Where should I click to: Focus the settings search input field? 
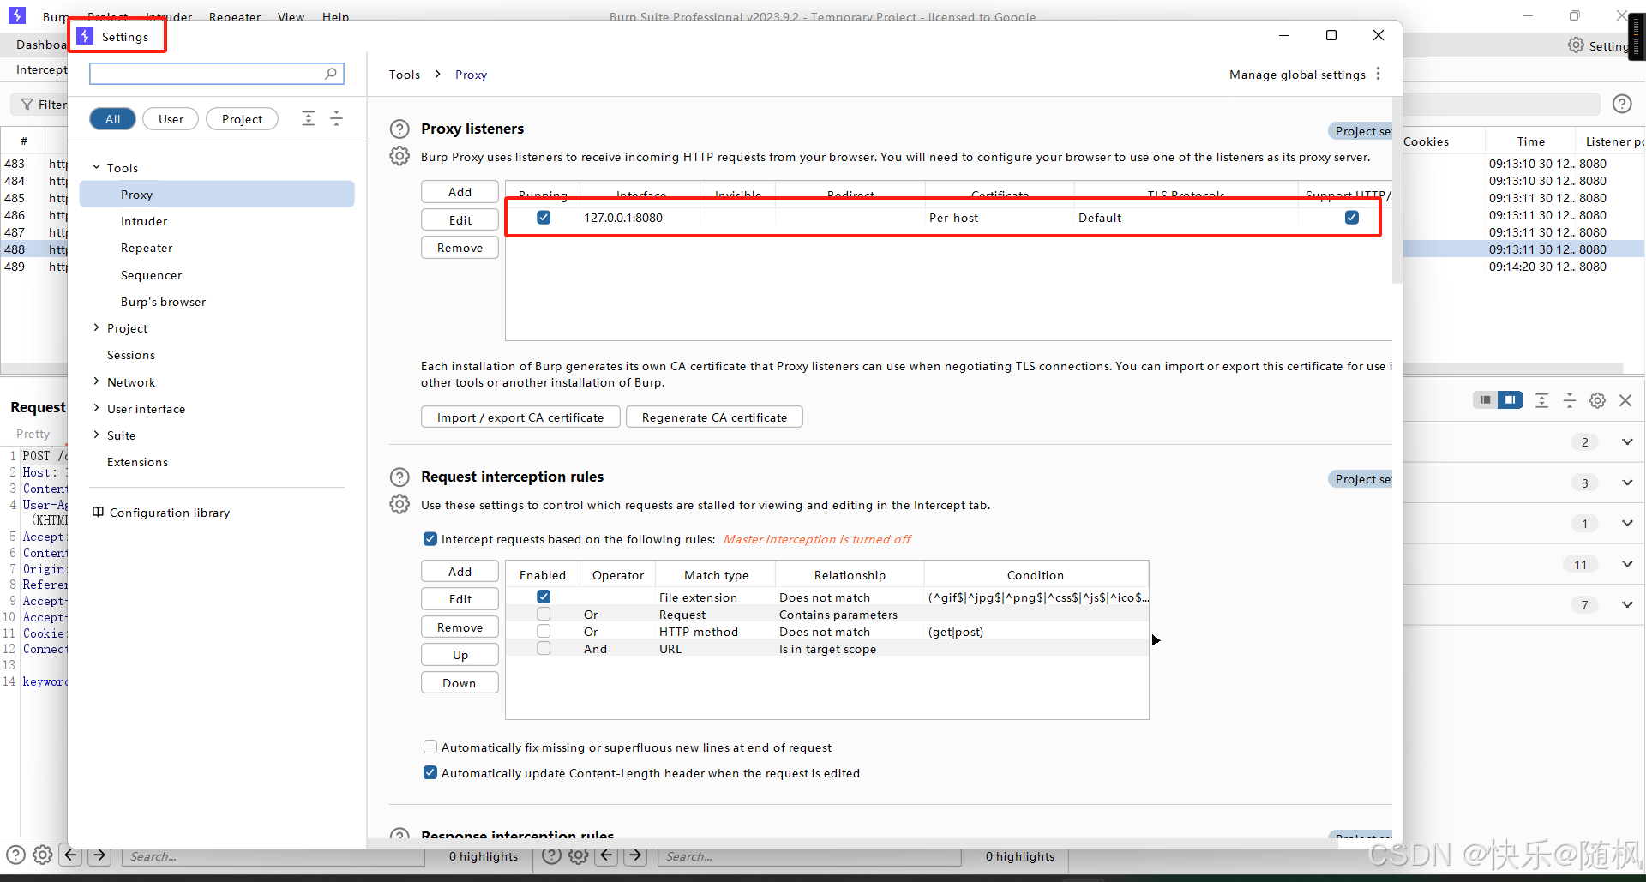[x=206, y=74]
